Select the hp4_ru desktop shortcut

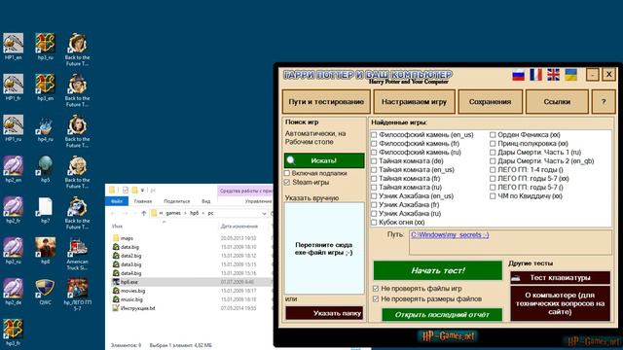(46, 128)
